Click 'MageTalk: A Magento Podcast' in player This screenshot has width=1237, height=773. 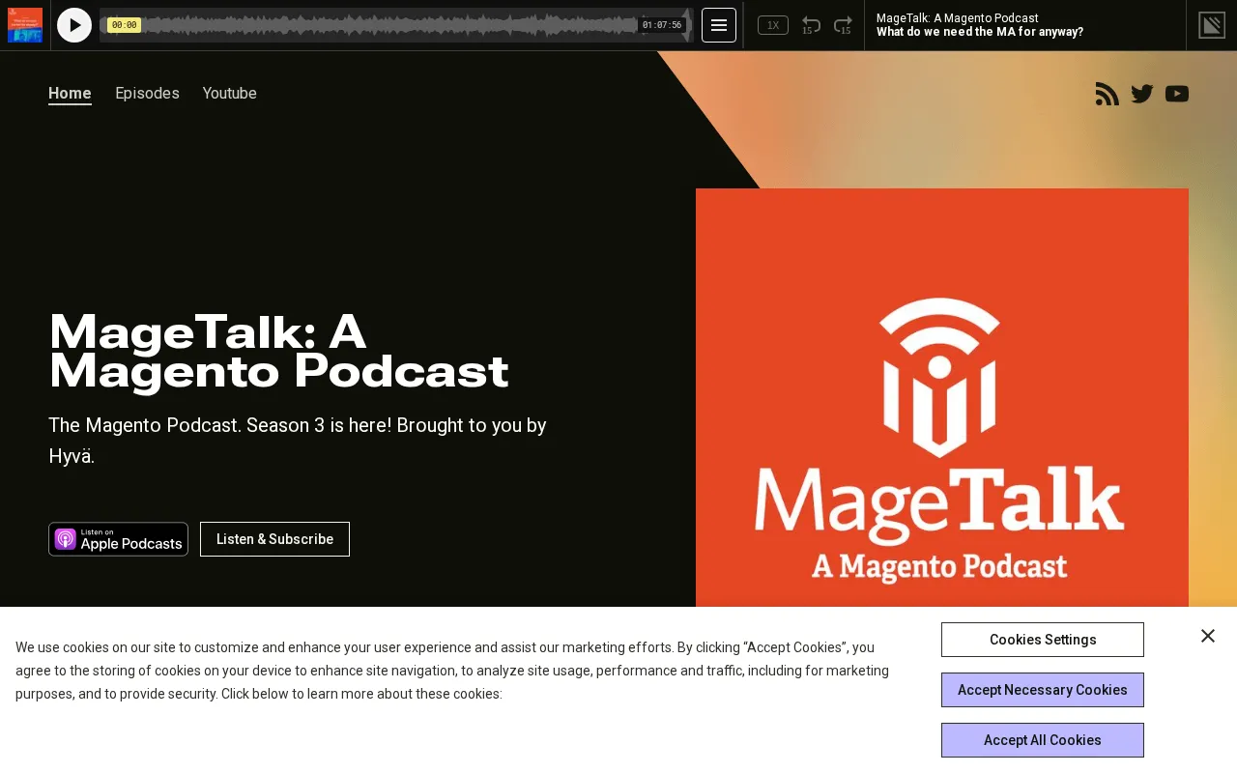point(958,18)
